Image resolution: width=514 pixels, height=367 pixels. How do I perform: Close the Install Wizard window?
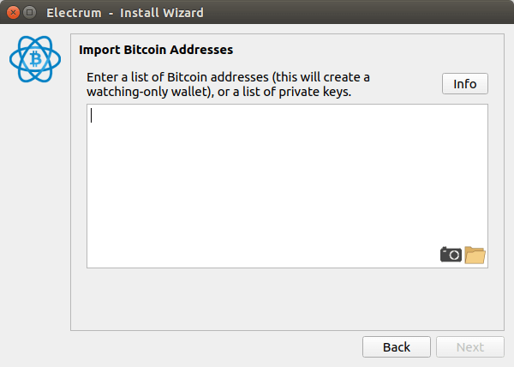[12, 13]
